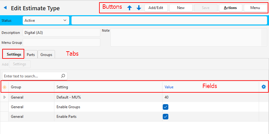Sort by the Value column header
Viewport: 269px width, 134px height.
[169, 87]
